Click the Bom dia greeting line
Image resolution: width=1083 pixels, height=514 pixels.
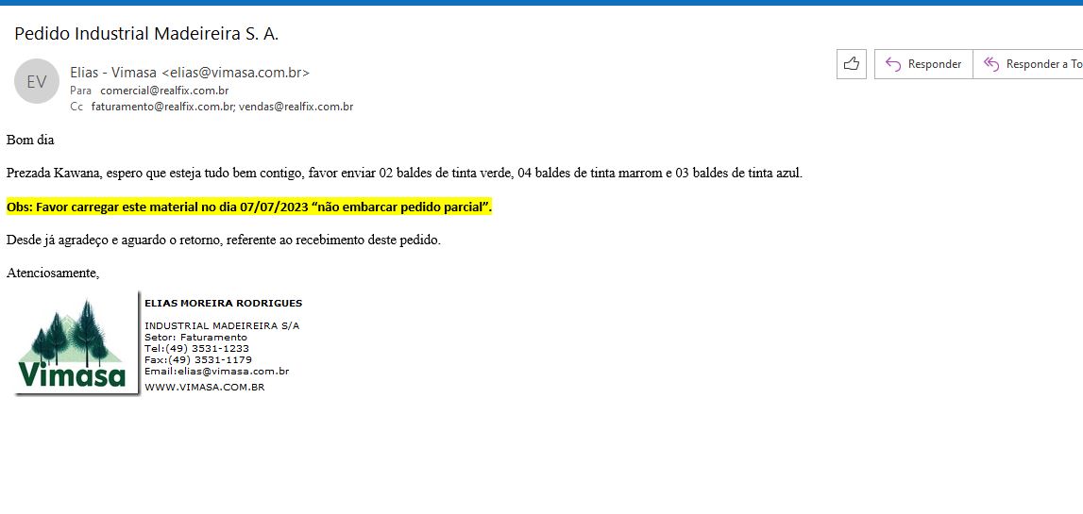tap(30, 140)
